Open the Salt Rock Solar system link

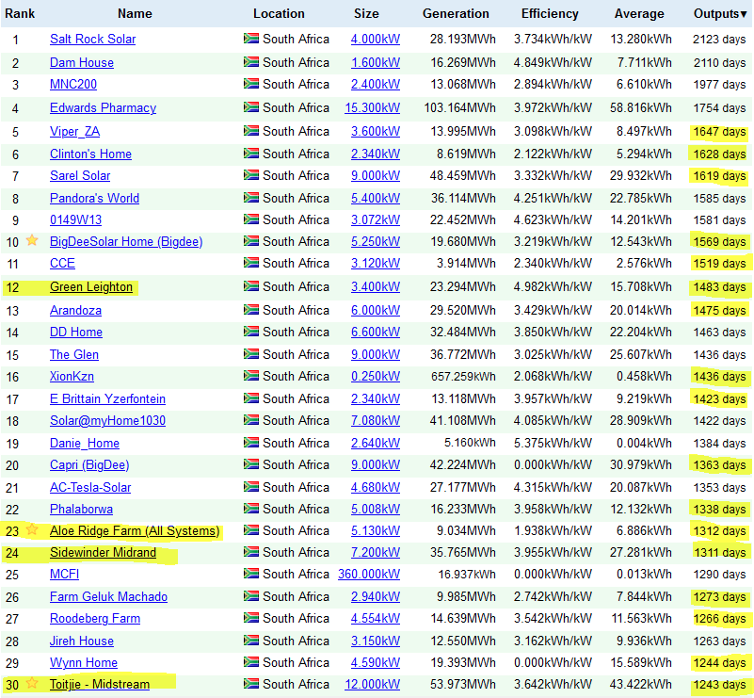pyautogui.click(x=93, y=39)
